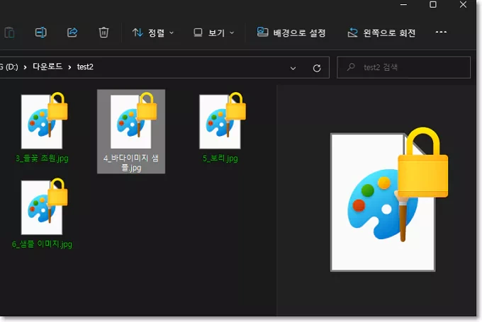Click the paste clipboard icon
This screenshot has height=322, width=482.
9,33
